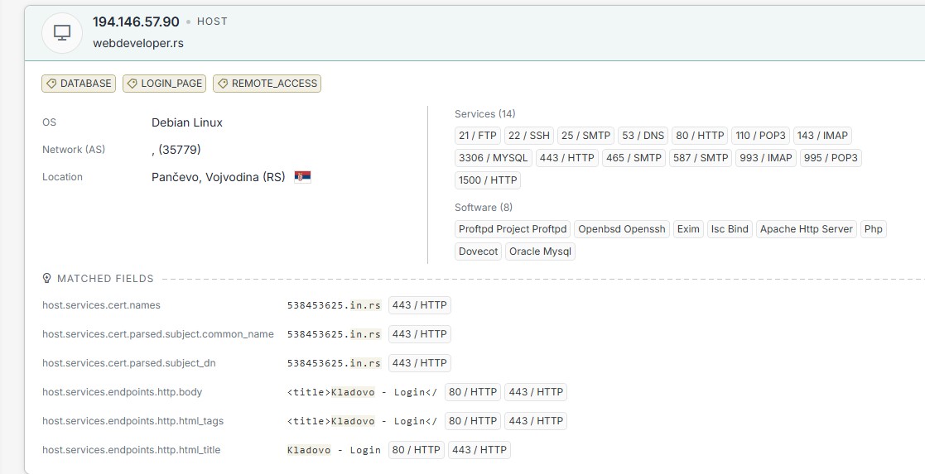
Task: Select the Isc Bind software chip
Action: pyautogui.click(x=730, y=229)
